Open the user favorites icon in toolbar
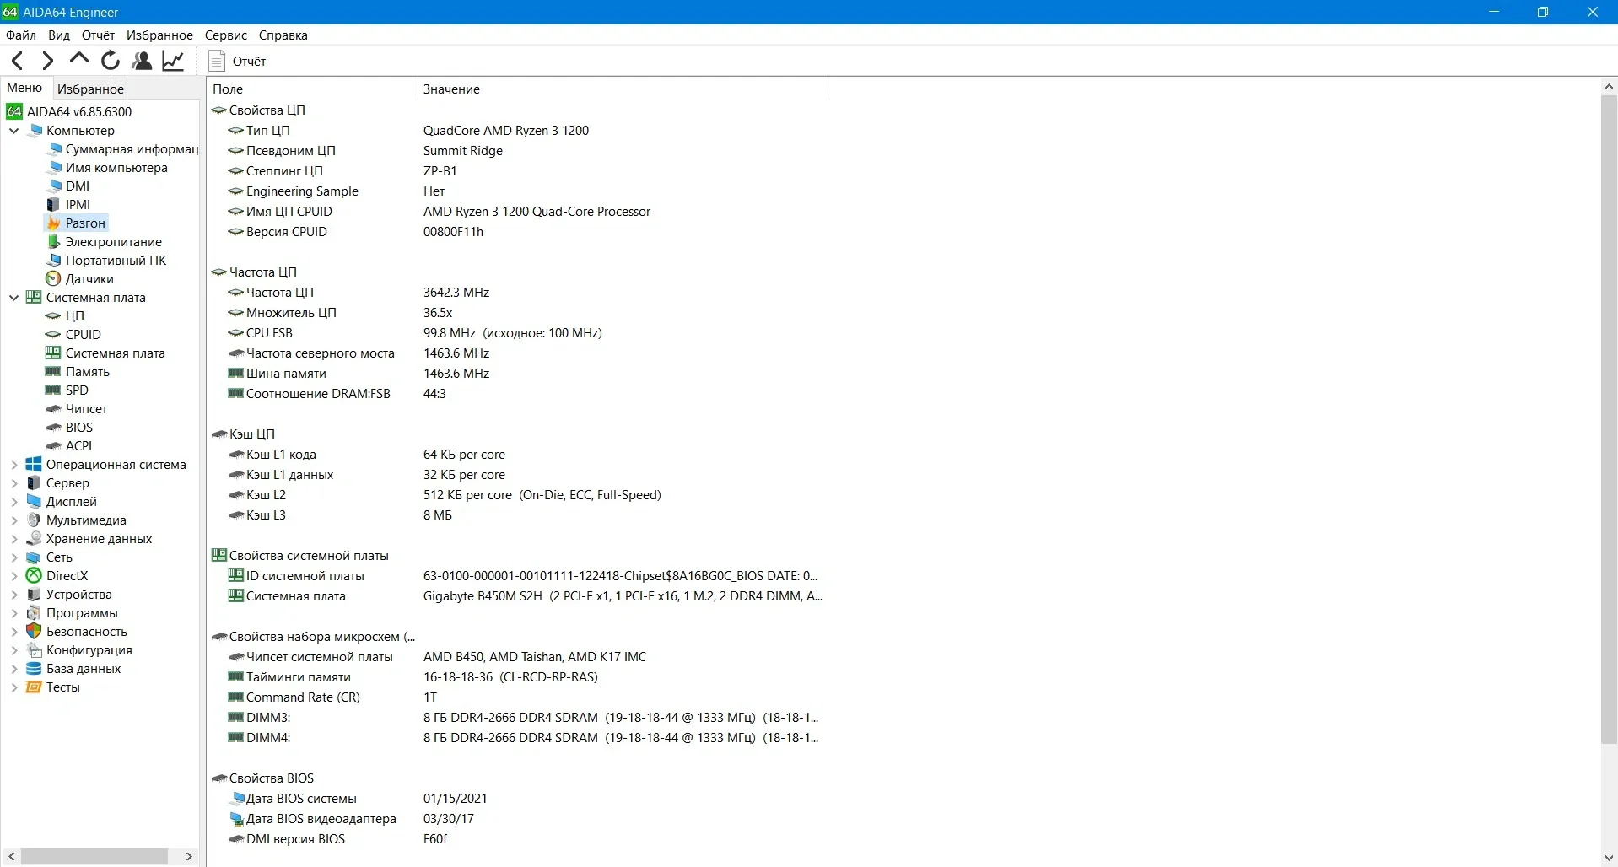The width and height of the screenshot is (1618, 867). [x=142, y=61]
